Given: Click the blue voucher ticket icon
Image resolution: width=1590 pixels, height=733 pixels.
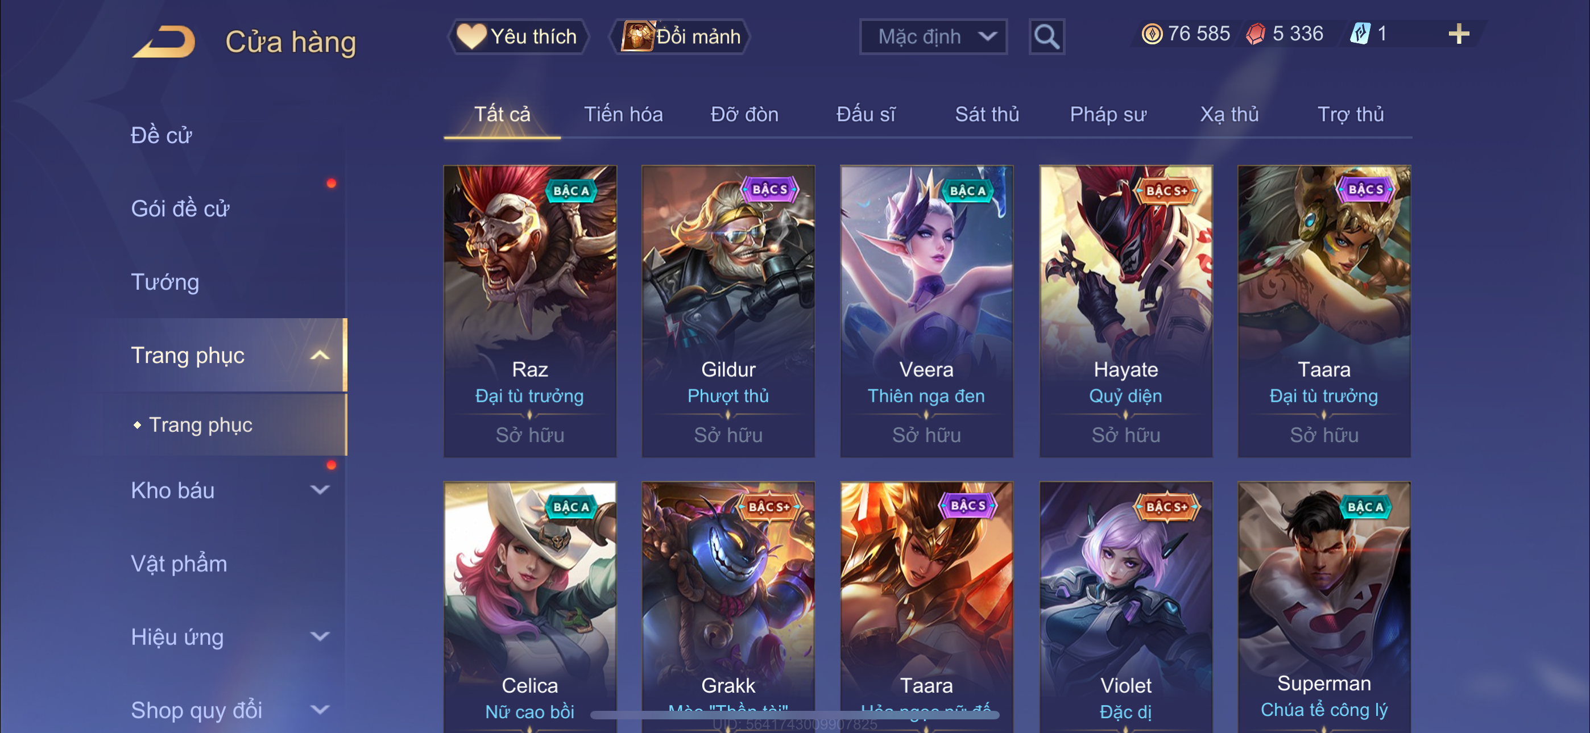Looking at the screenshot, I should tap(1360, 34).
